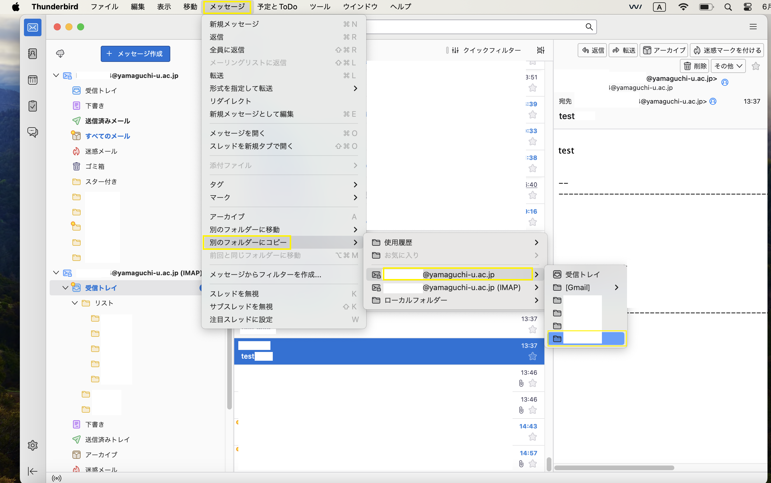The height and width of the screenshot is (483, 771).
Task: Choose 全員に返信 menu item
Action: [x=284, y=50]
